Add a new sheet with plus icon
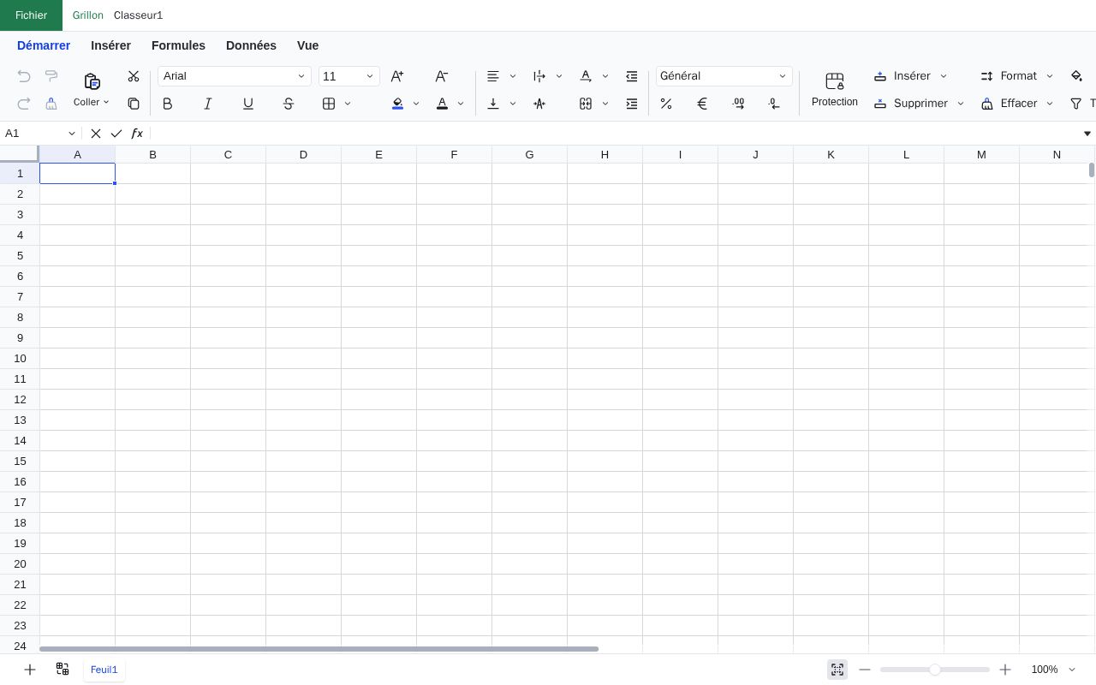Viewport: 1096px width, 685px height. click(30, 670)
